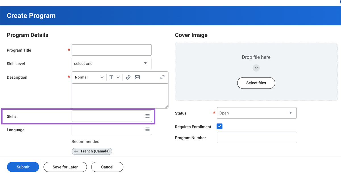Click inside the Description text area
Image resolution: width=341 pixels, height=175 pixels.
pos(120,96)
